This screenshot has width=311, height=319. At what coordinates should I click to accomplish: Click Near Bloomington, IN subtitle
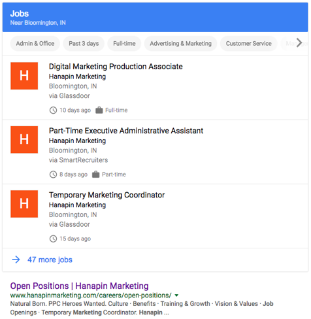38,23
